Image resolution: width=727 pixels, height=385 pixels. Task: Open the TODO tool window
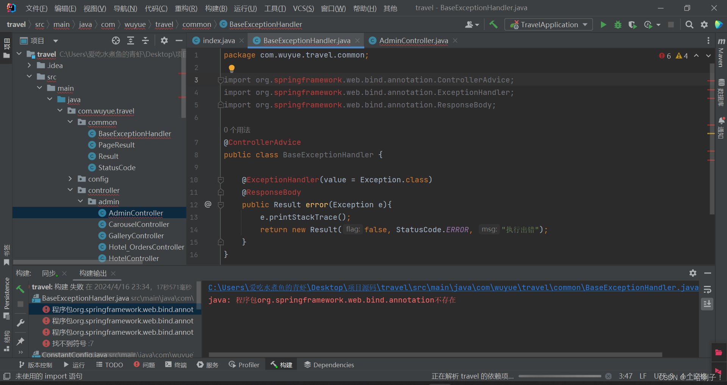109,365
